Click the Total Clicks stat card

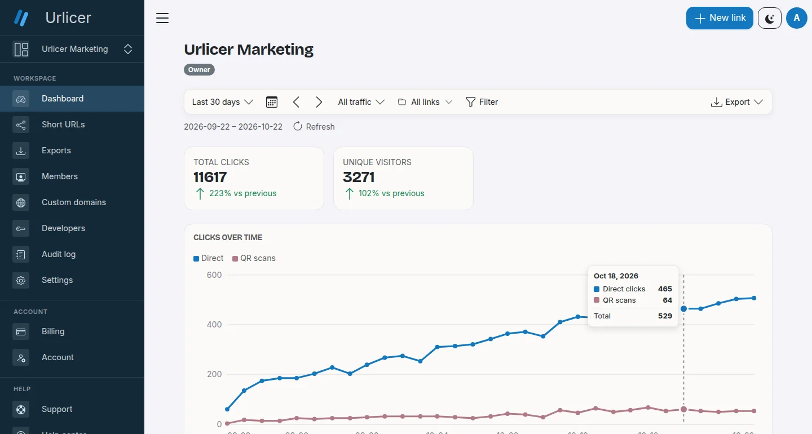pos(254,179)
